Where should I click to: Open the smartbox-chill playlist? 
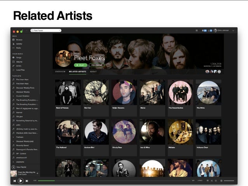pos(21,158)
